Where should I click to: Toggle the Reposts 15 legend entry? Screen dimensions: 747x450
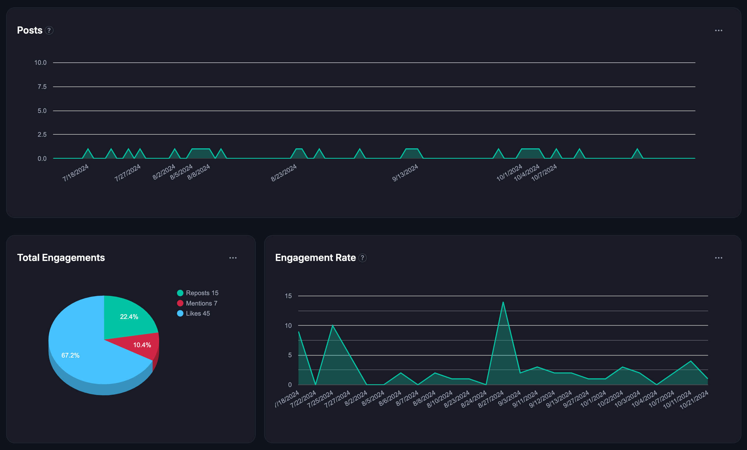pyautogui.click(x=202, y=293)
